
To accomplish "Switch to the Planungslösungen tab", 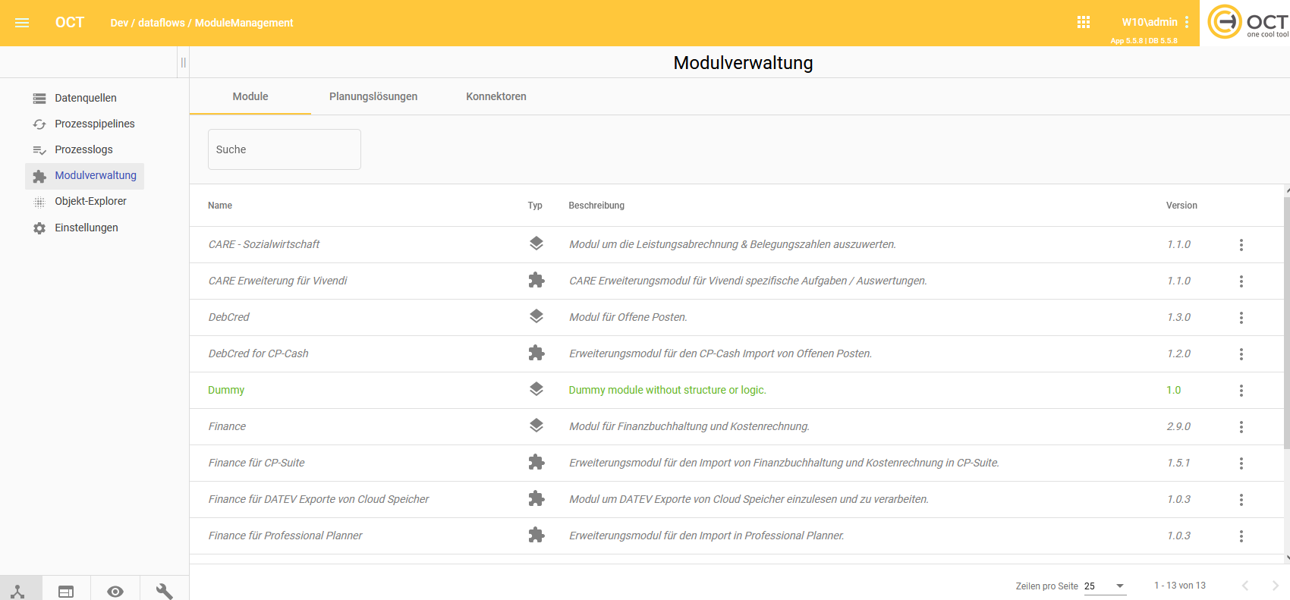I will click(x=373, y=96).
